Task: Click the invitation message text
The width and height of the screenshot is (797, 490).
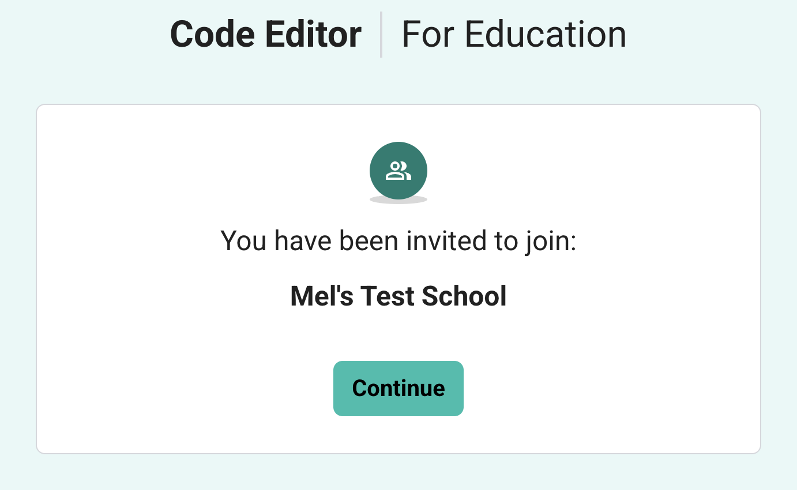Action: [398, 240]
